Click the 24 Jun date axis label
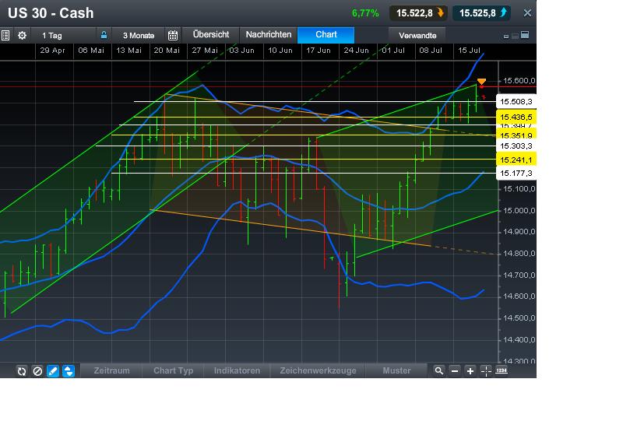The image size is (623, 428). (357, 51)
